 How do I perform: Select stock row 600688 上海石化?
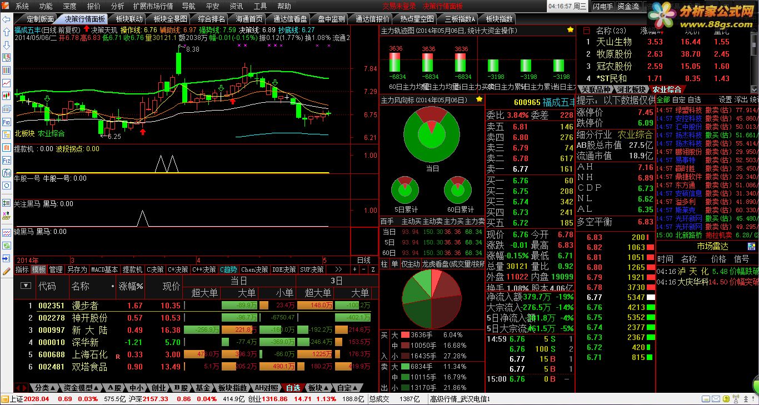196,354
